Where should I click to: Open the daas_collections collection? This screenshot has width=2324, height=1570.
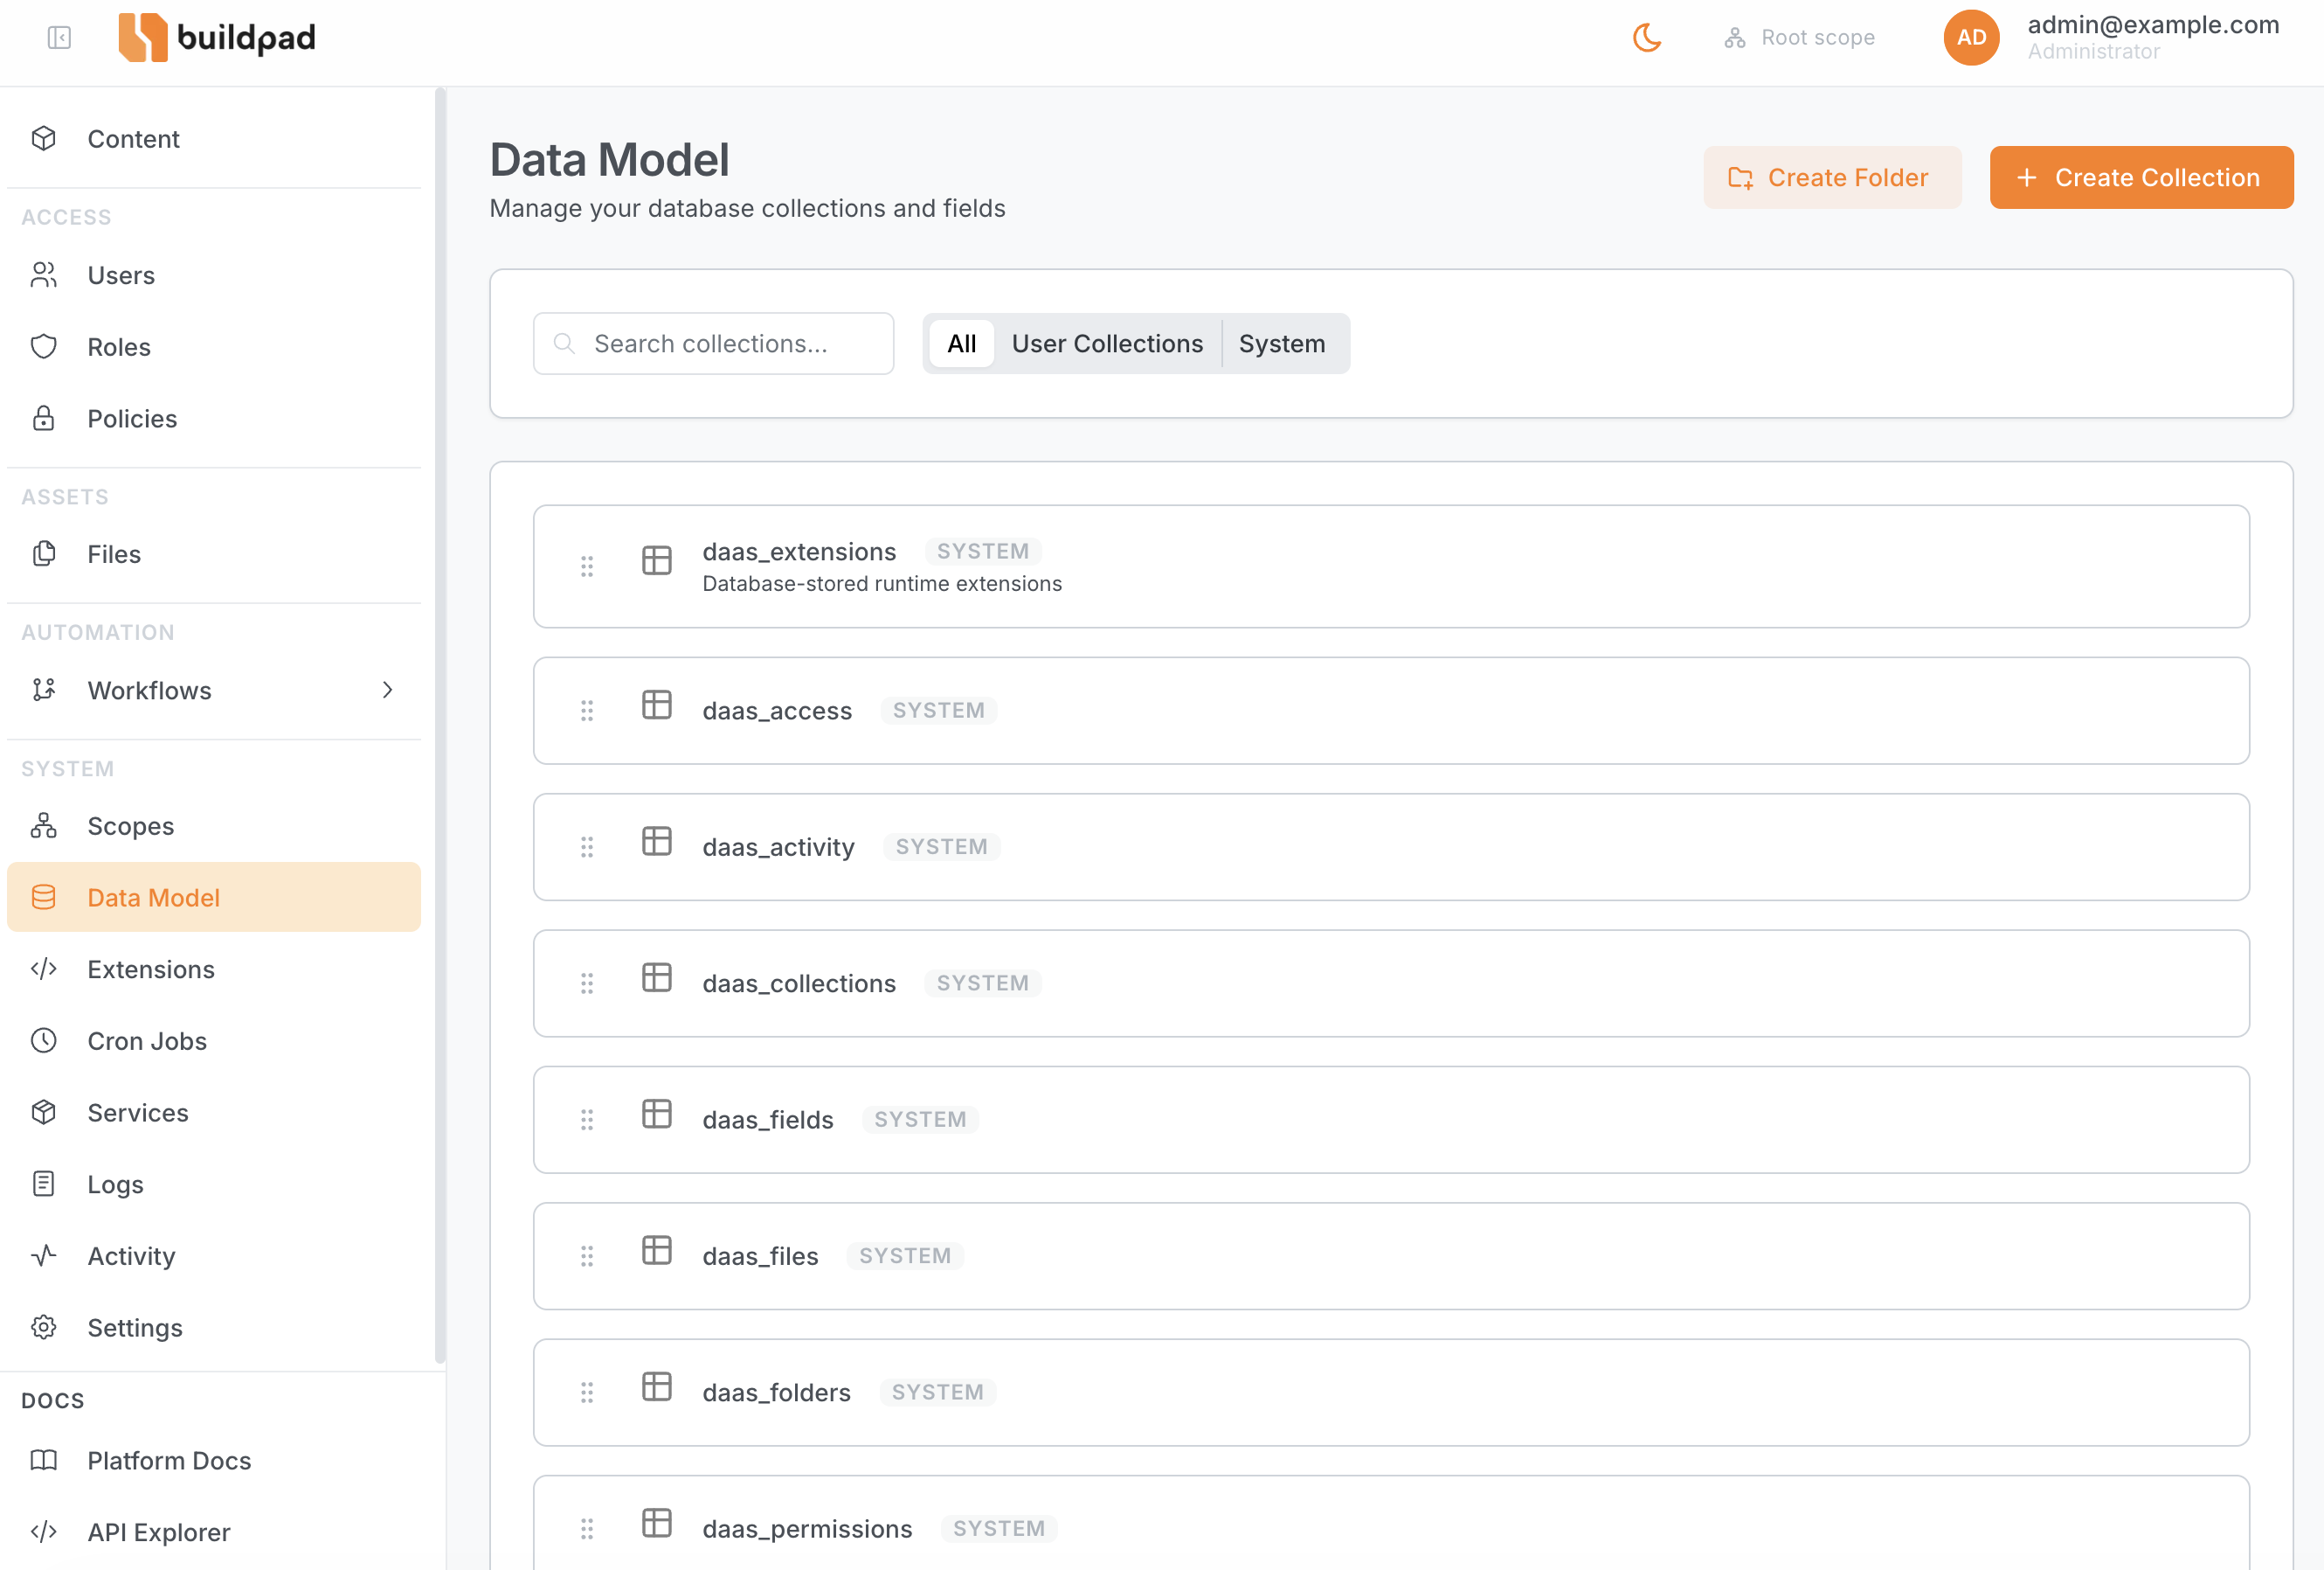click(1391, 984)
